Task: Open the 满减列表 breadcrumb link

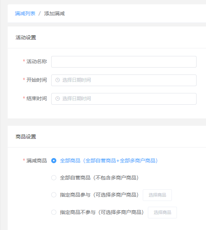Action: pos(25,13)
